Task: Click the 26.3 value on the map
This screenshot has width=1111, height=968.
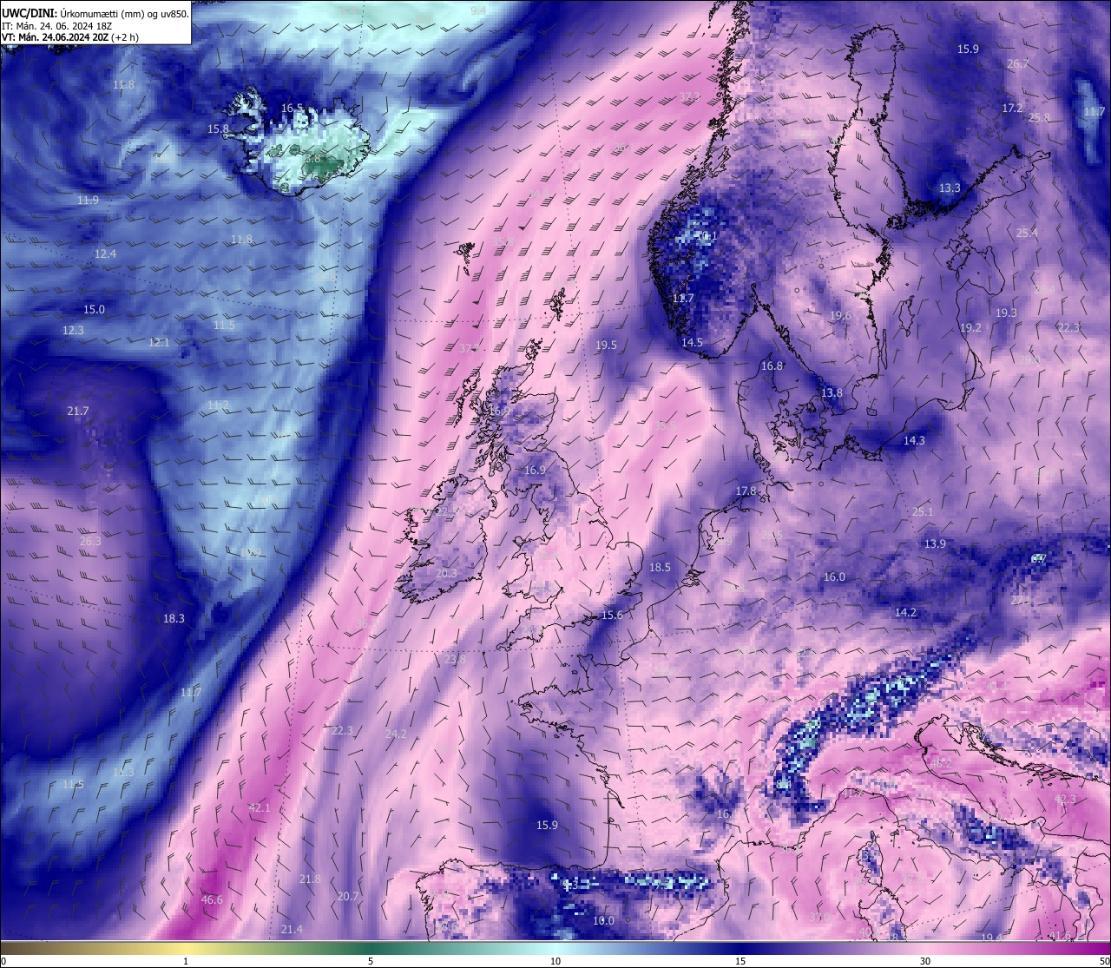Action: [x=90, y=540]
